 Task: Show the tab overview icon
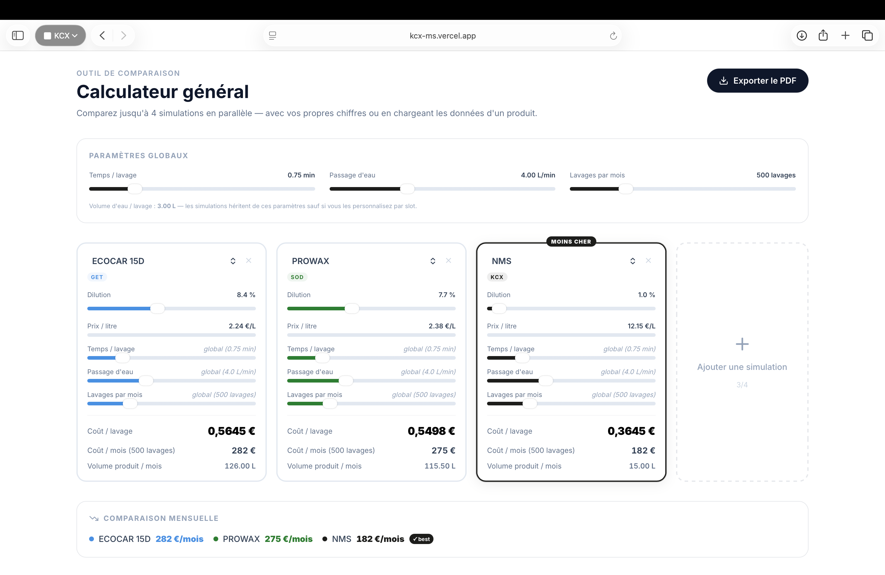[867, 36]
